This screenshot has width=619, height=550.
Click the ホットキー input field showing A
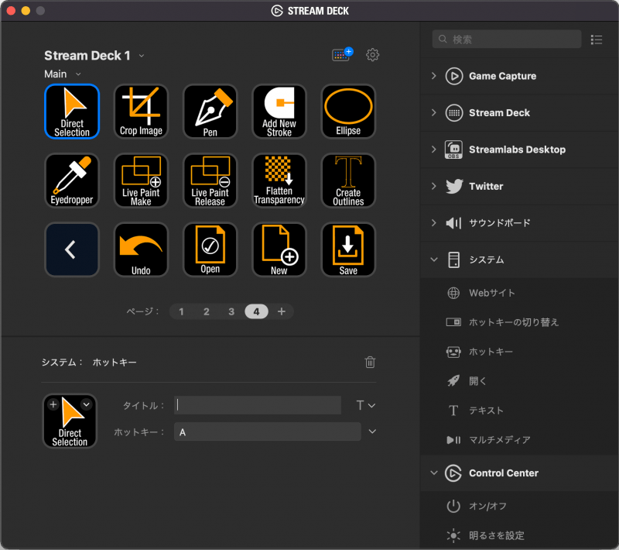(x=267, y=431)
